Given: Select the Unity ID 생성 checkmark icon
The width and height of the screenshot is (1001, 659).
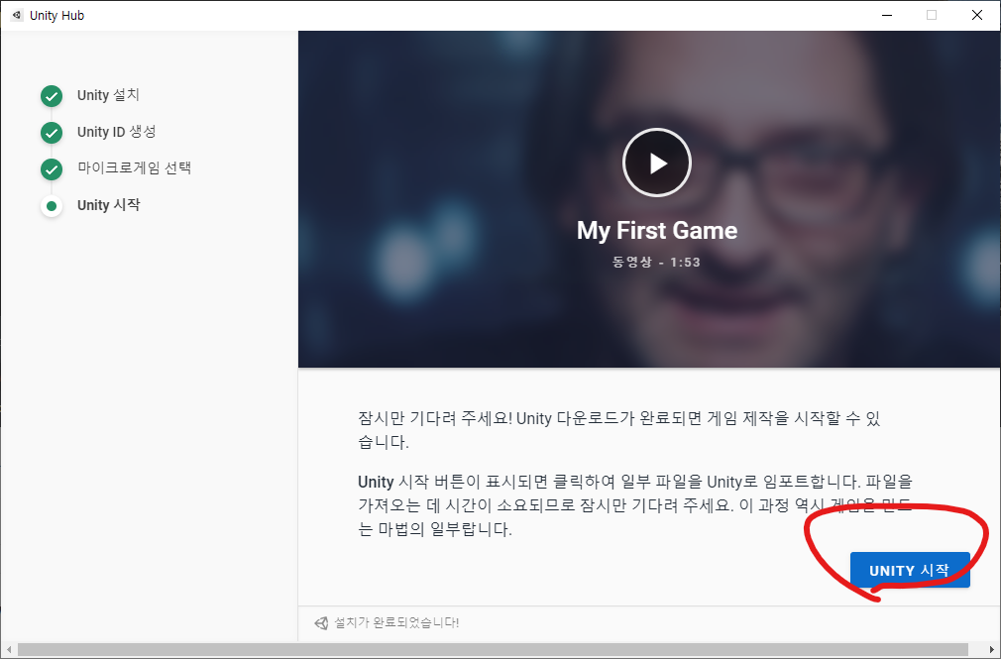Looking at the screenshot, I should 52,133.
